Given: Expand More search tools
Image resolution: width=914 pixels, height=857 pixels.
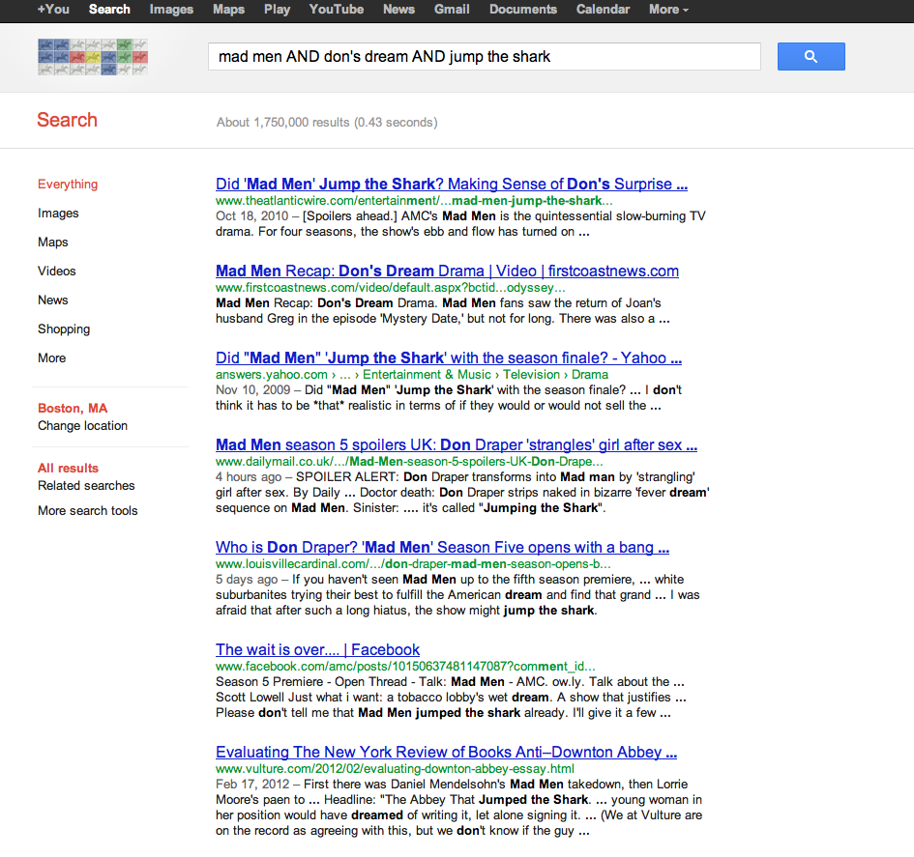Looking at the screenshot, I should pyautogui.click(x=88, y=510).
